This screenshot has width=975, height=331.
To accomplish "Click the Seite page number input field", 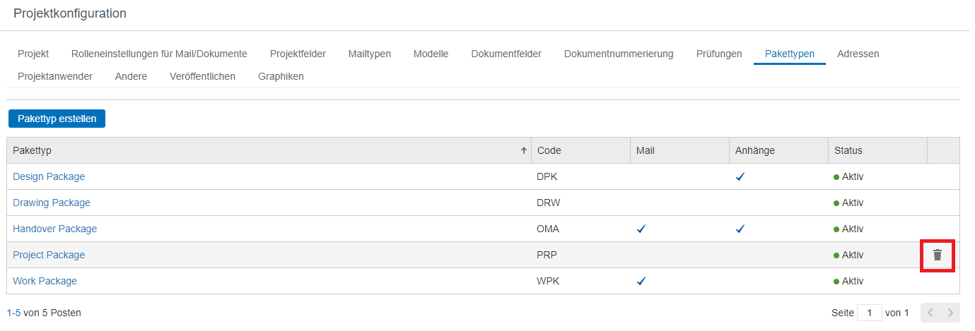I will (869, 313).
